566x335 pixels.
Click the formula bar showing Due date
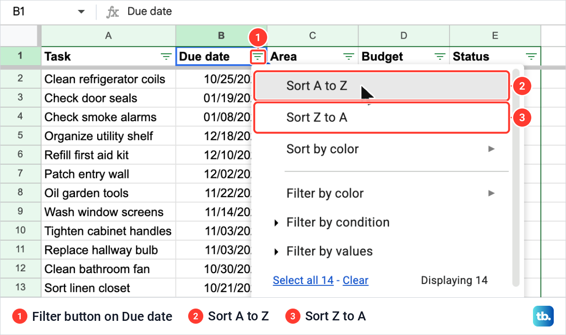pyautogui.click(x=344, y=12)
